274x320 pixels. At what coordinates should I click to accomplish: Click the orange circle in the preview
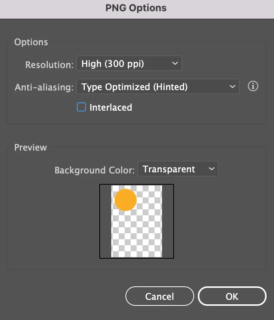tap(125, 200)
